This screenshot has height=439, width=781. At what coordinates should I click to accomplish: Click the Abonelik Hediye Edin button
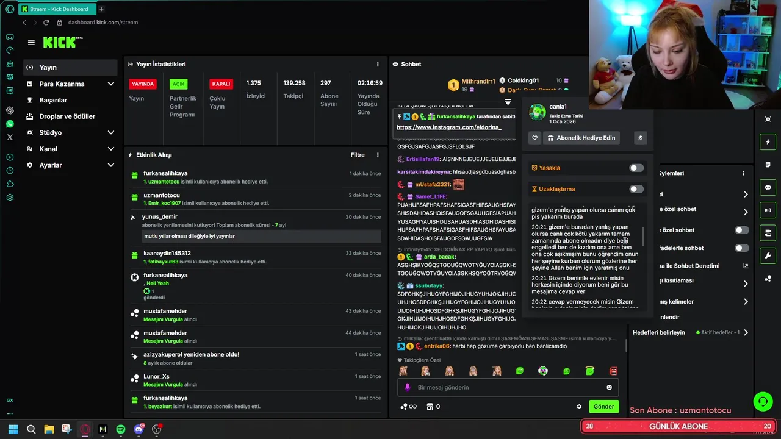(581, 138)
